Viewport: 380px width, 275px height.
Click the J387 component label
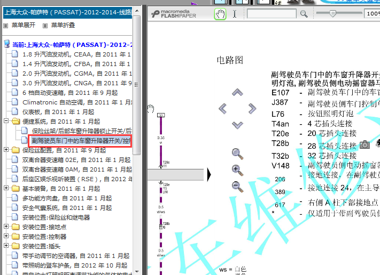tap(280, 102)
